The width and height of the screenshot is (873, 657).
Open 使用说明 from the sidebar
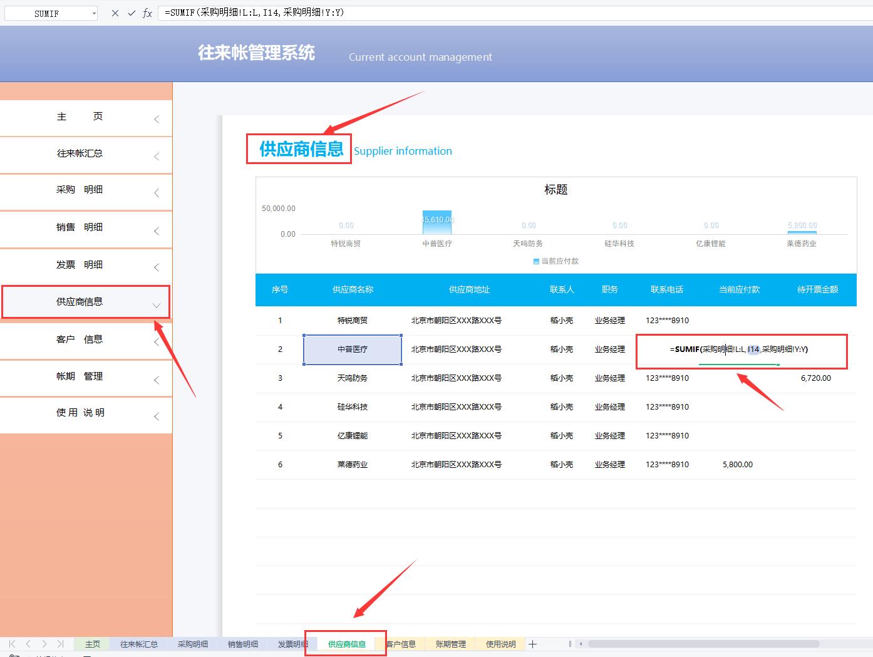[x=80, y=413]
